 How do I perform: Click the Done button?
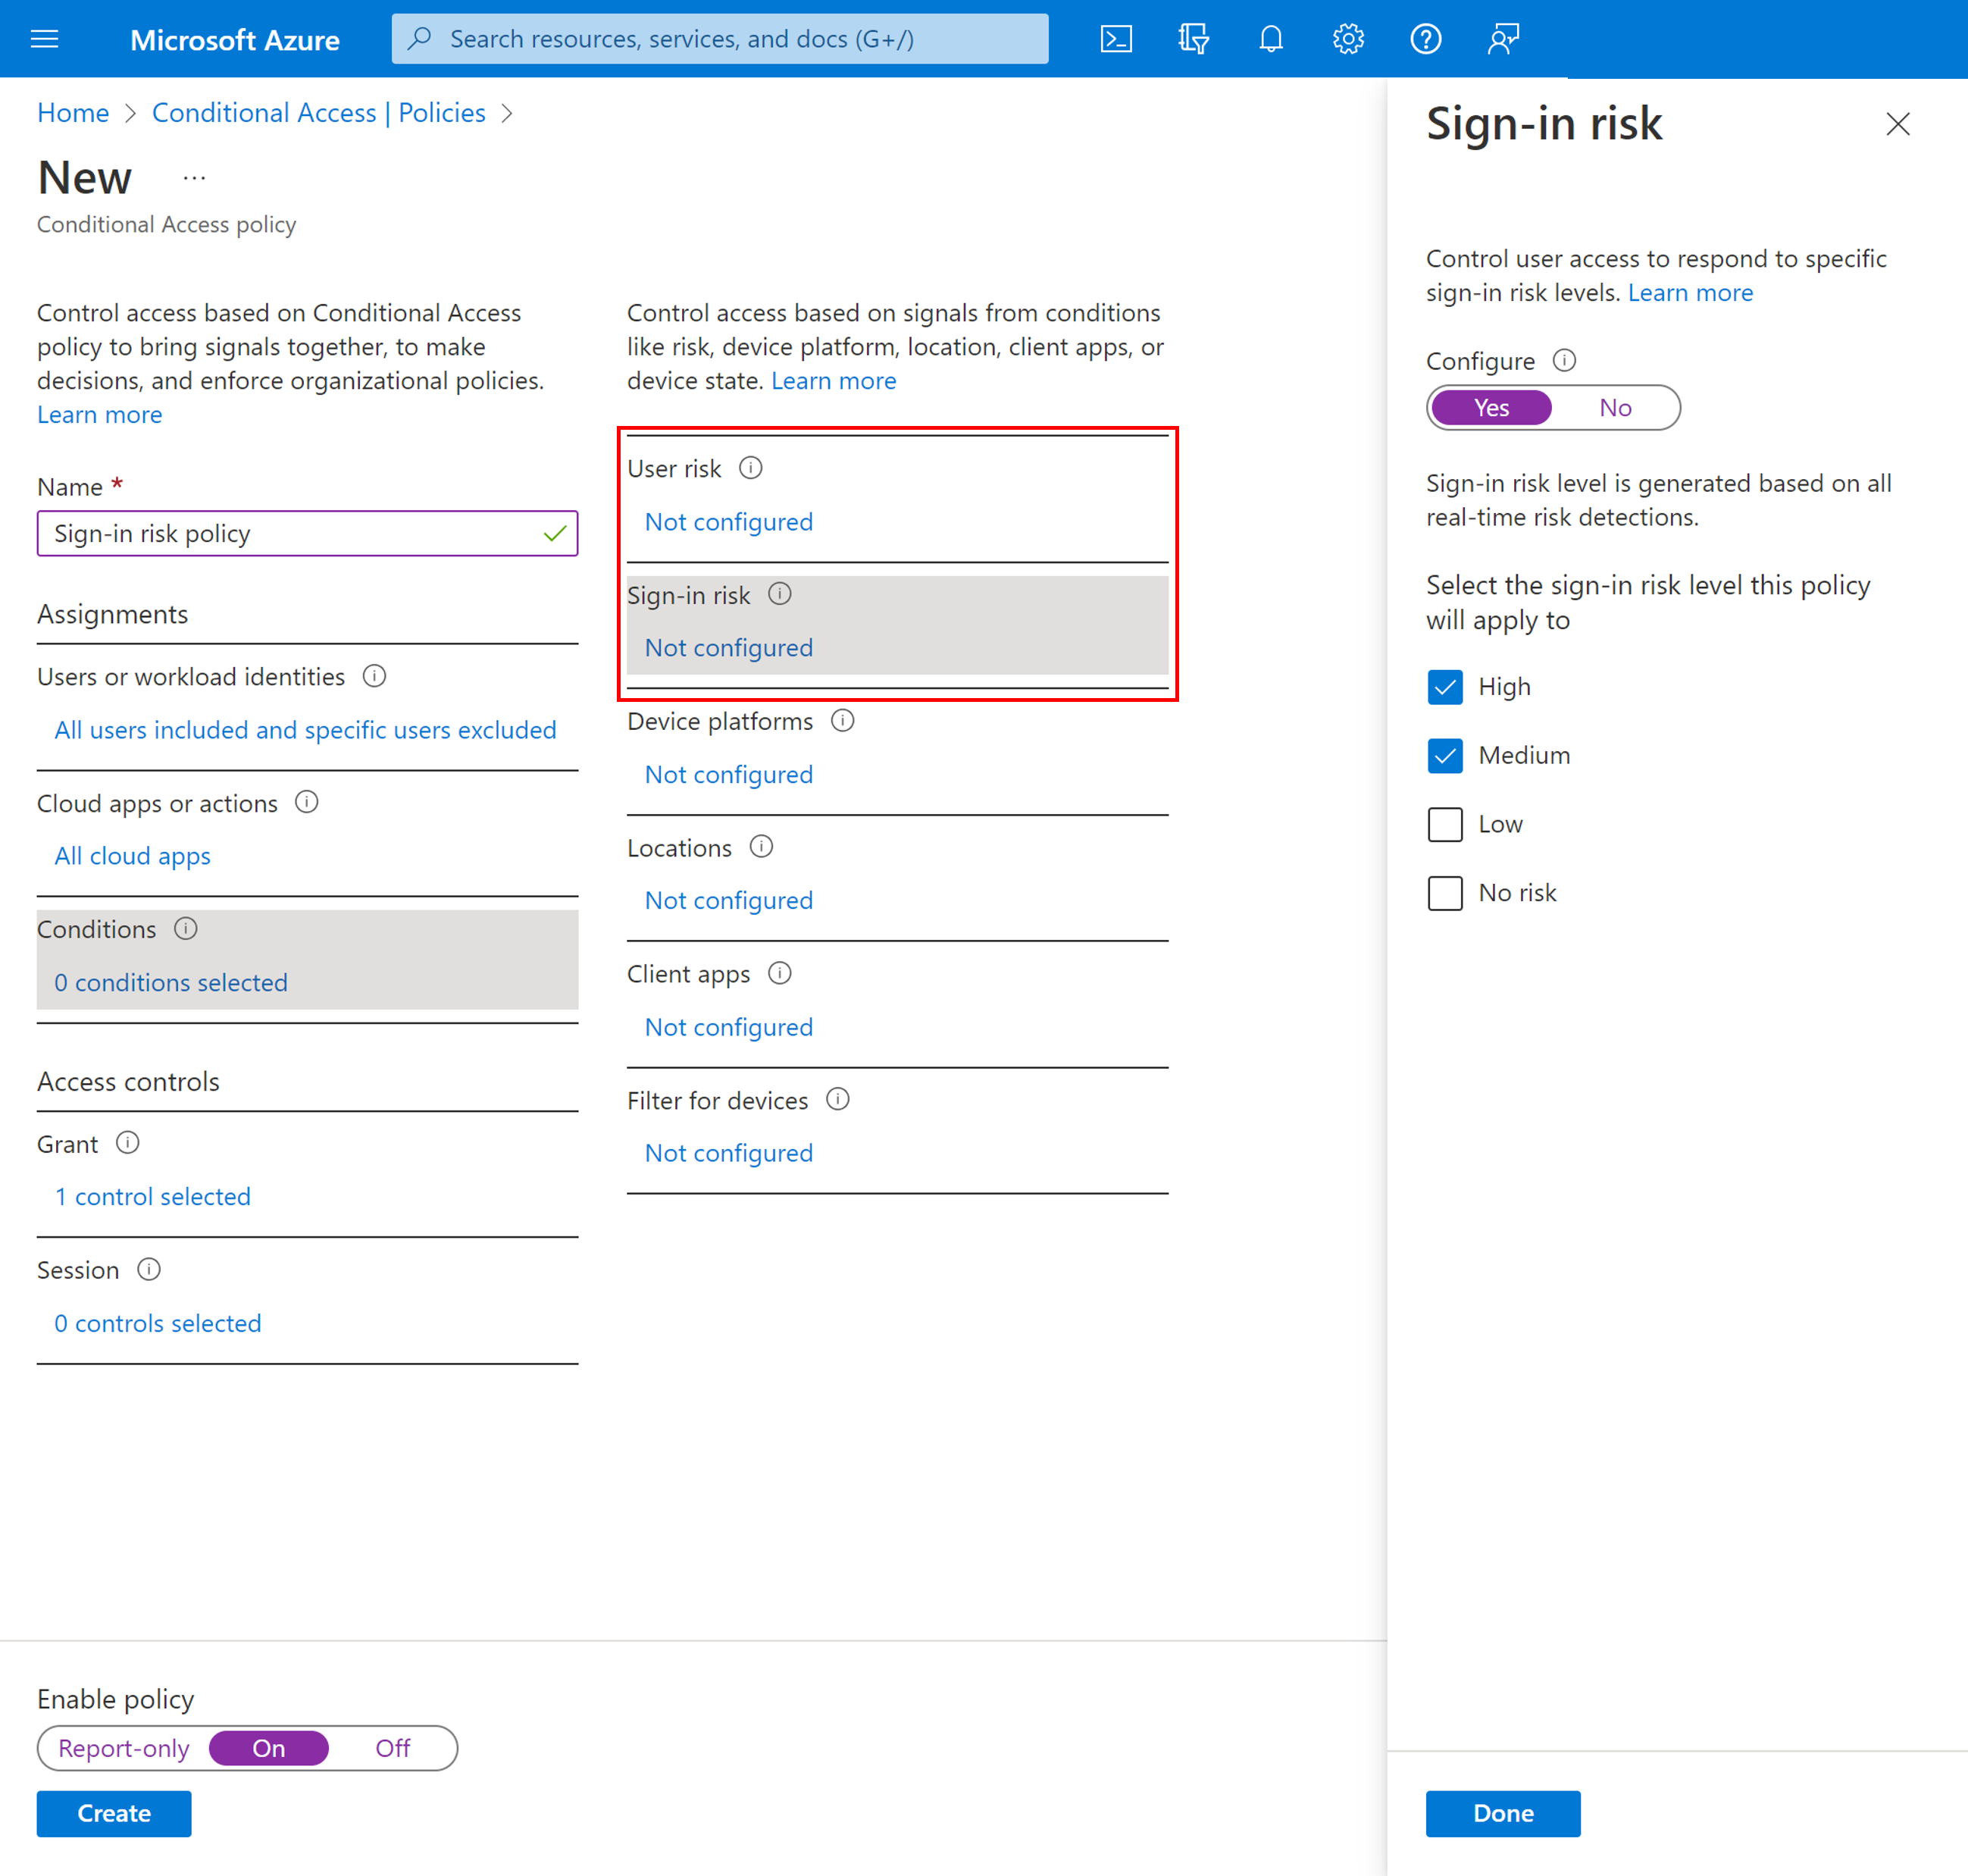[1504, 1811]
